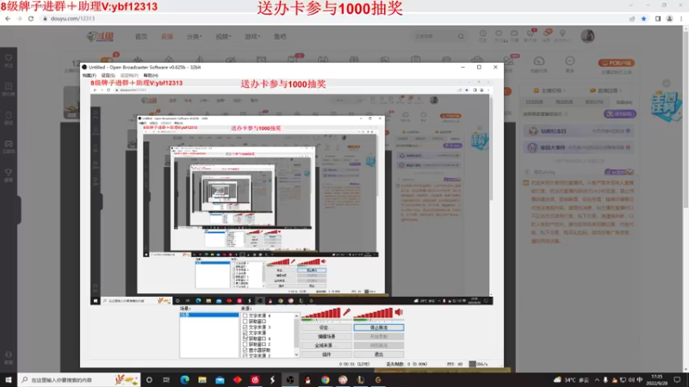Click the browser back arrow

8,18
